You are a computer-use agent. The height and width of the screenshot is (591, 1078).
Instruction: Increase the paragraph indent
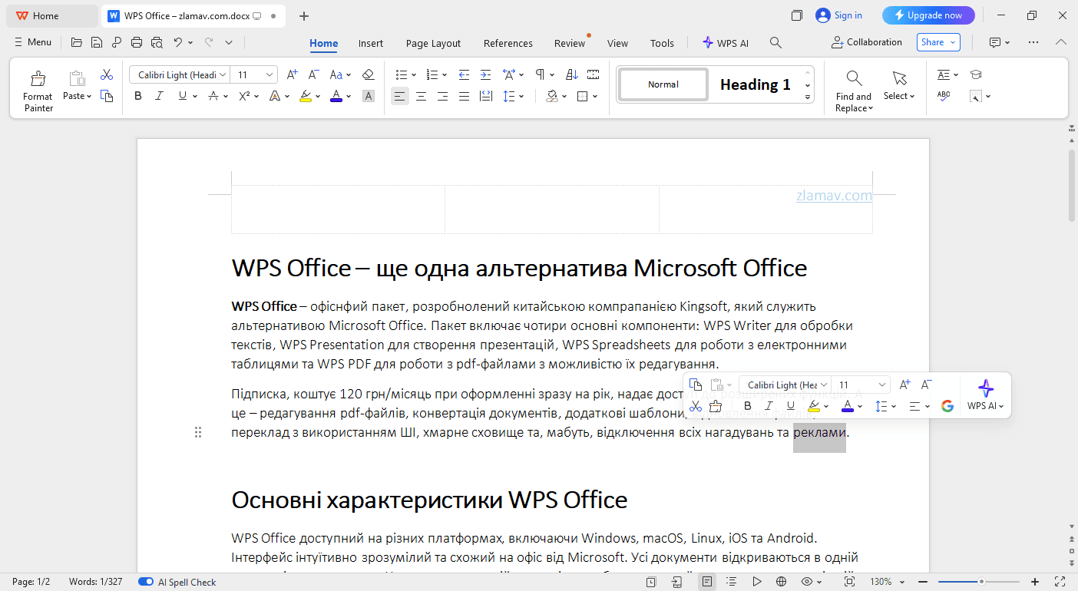click(485, 74)
